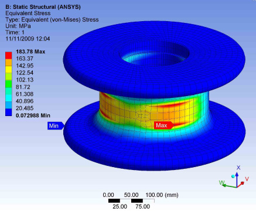The image size is (256, 221).
Task: Click the 183.78 Max legend value
Action: click(30, 52)
